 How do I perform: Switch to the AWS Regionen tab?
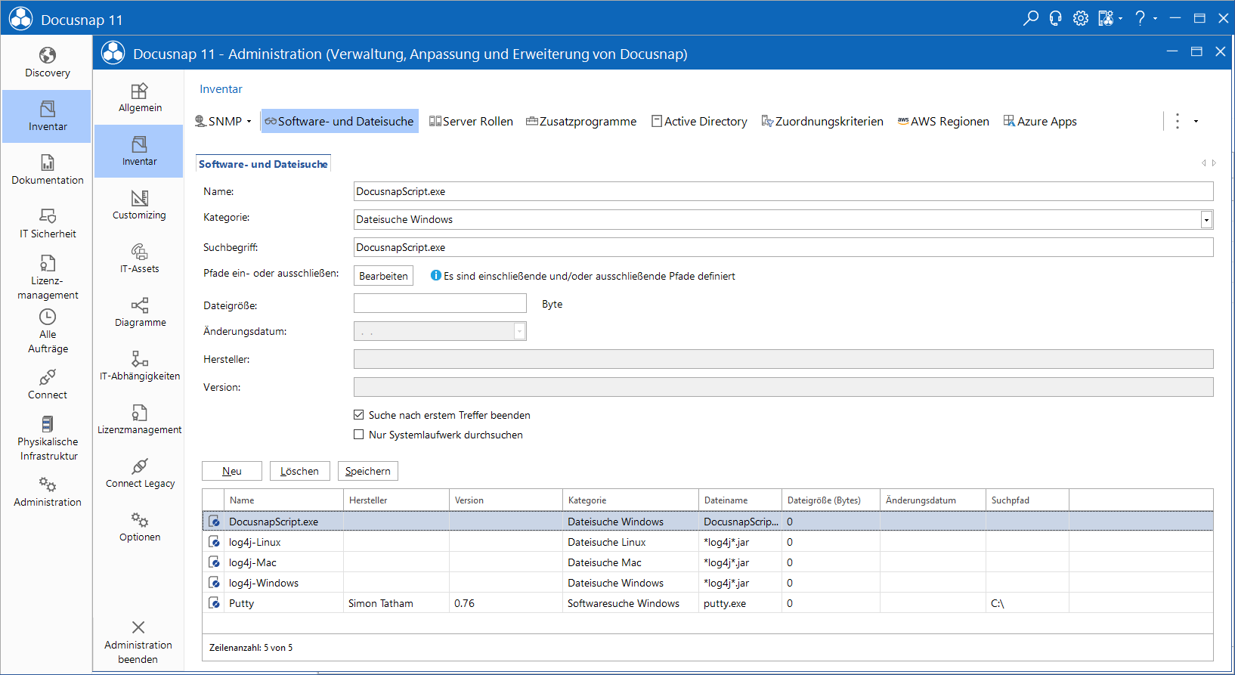pyautogui.click(x=942, y=122)
